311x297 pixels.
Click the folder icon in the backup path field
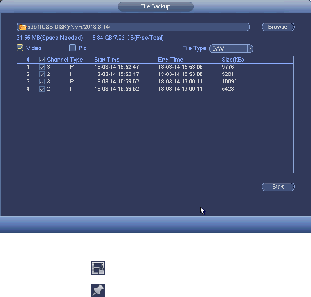coord(23,27)
